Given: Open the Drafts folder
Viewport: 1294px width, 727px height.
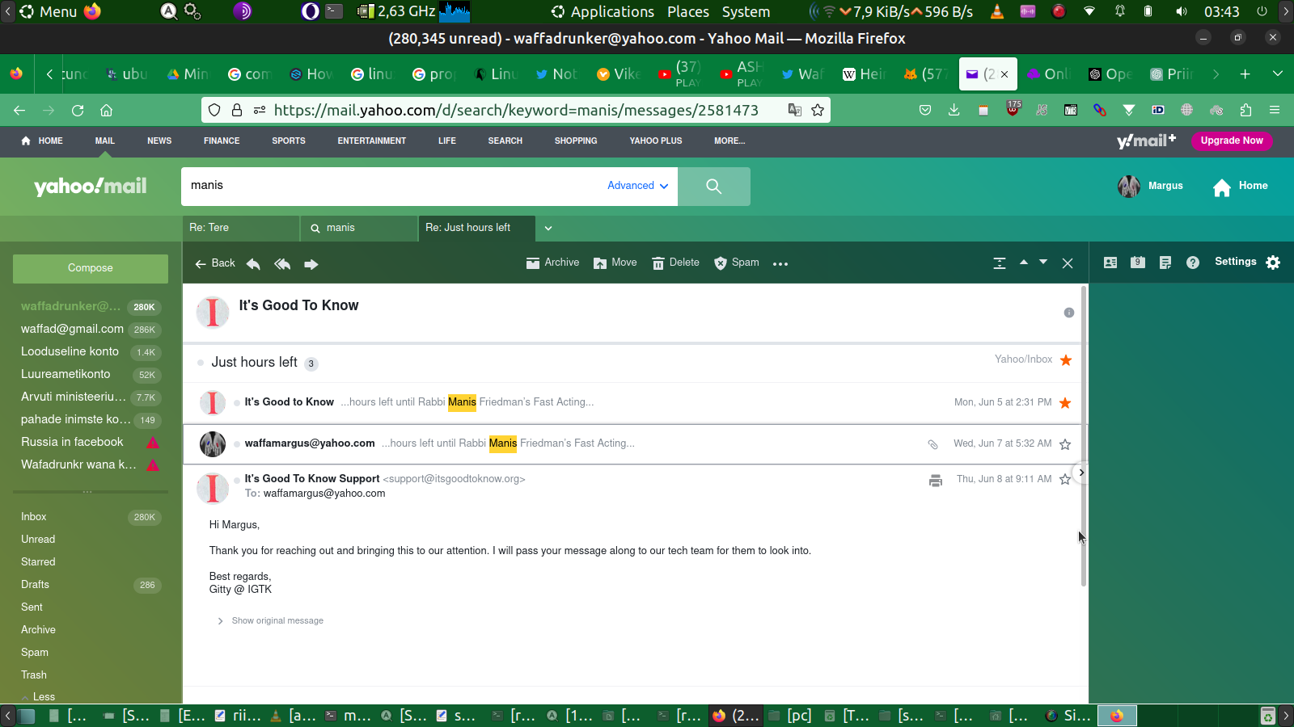Looking at the screenshot, I should click(x=35, y=585).
